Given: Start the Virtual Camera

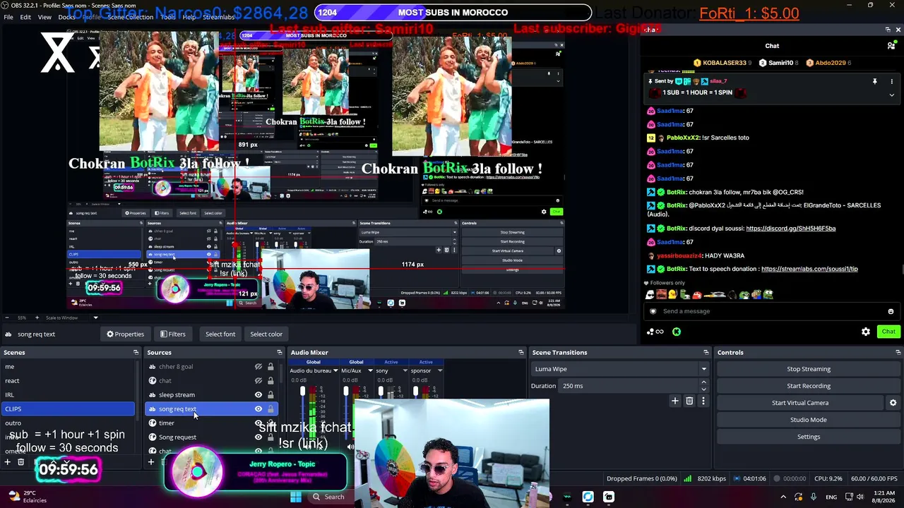Looking at the screenshot, I should 800,403.
